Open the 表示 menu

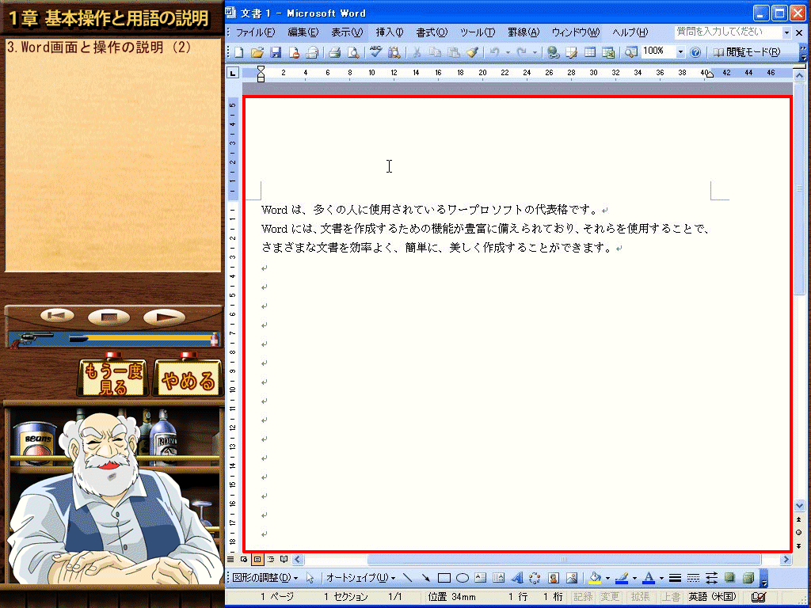[x=347, y=32]
